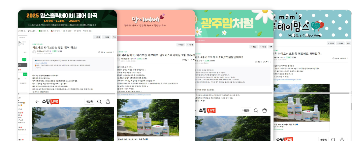Open more options dots in 투데이맘스 post header
The height and width of the screenshot is (141, 352).
pos(348,58)
